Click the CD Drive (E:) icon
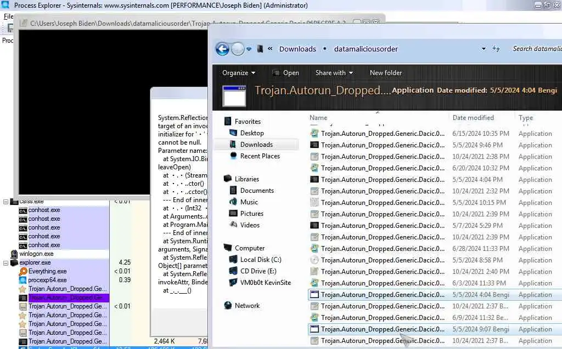This screenshot has height=349, width=562. 233,271
